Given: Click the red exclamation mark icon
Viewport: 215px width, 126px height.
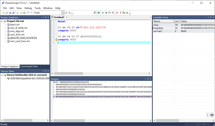Looking at the screenshot, I should [120, 13].
